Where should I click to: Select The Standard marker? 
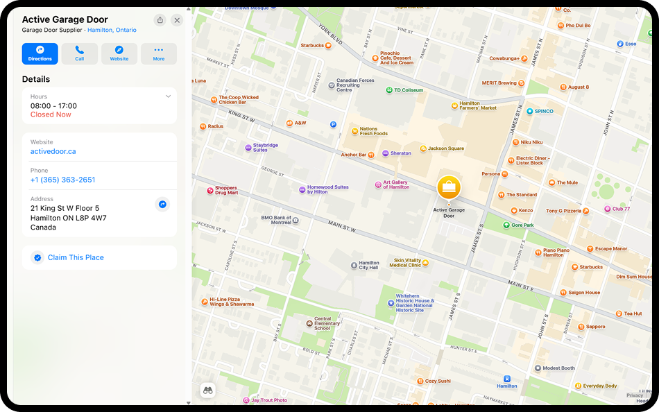pos(501,195)
